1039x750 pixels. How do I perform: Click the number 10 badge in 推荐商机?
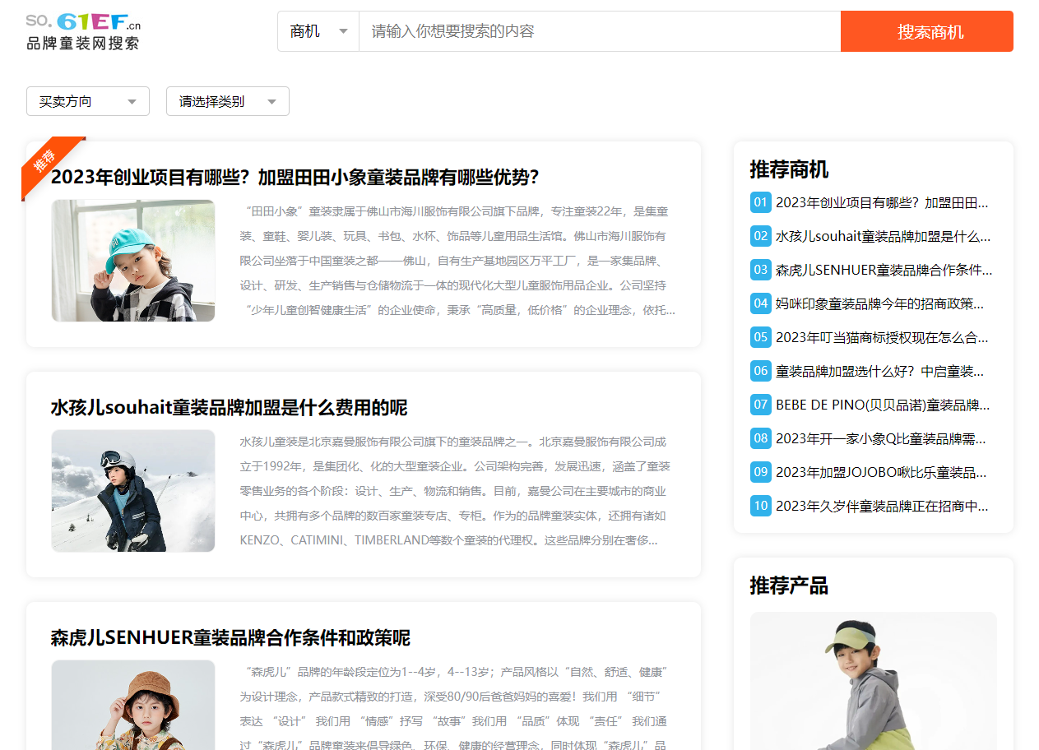click(x=760, y=506)
